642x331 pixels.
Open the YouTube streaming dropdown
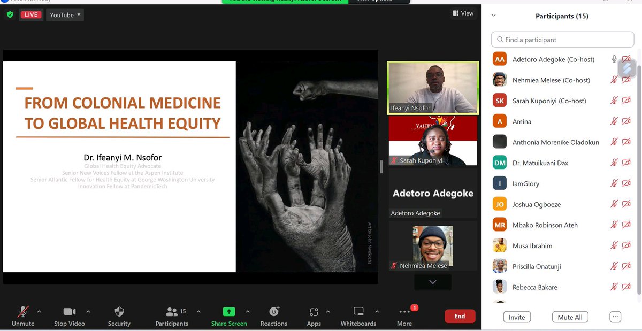pyautogui.click(x=64, y=14)
